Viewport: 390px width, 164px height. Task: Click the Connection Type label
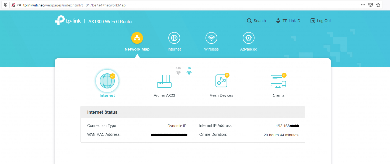click(102, 126)
